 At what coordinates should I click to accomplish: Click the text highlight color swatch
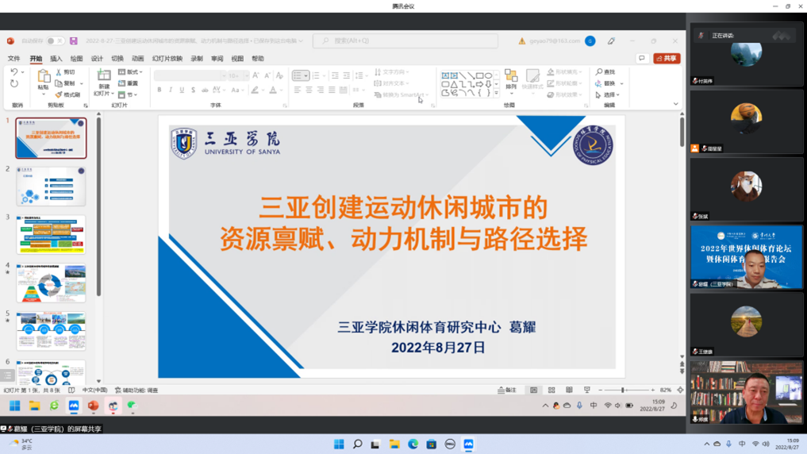coord(255,90)
